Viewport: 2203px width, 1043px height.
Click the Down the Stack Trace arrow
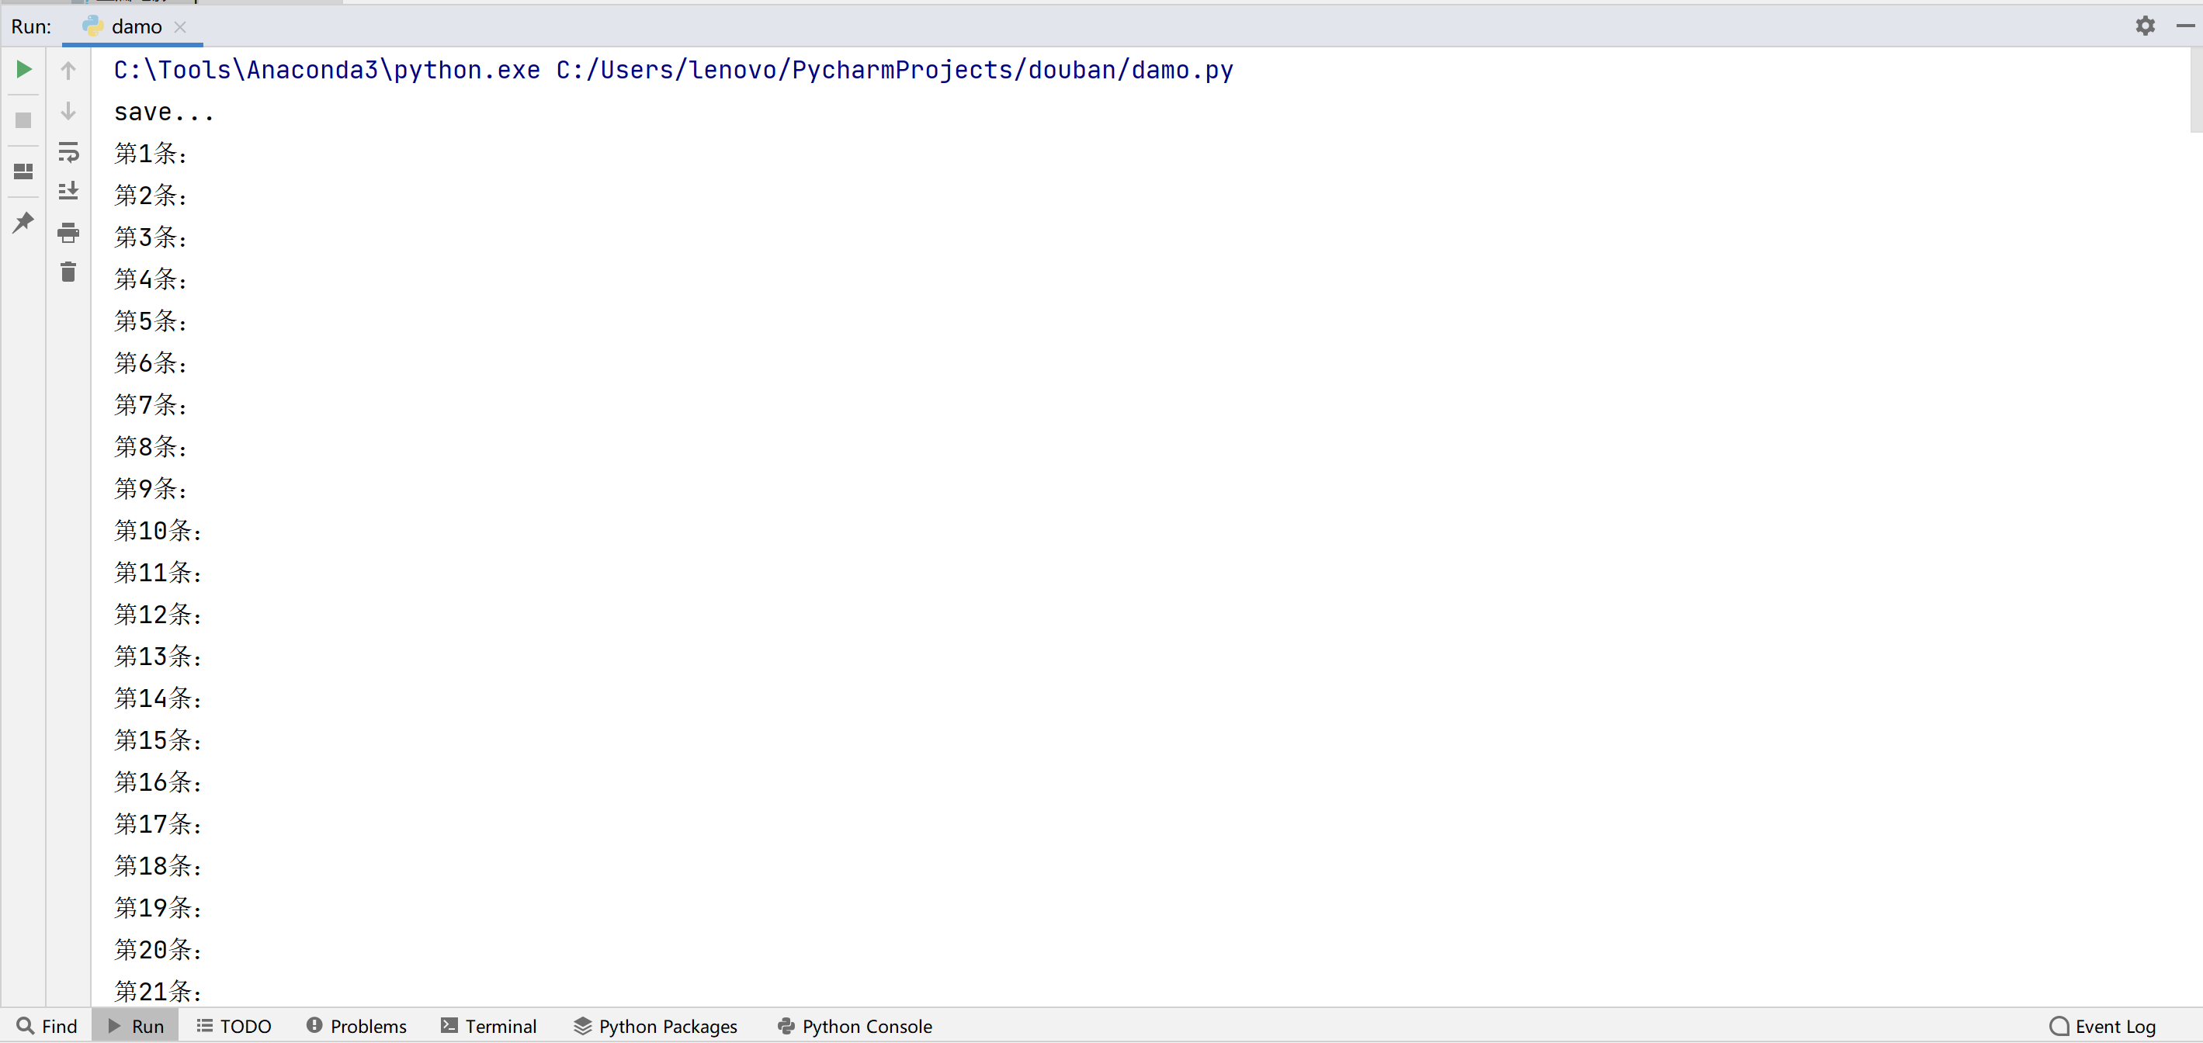68,111
